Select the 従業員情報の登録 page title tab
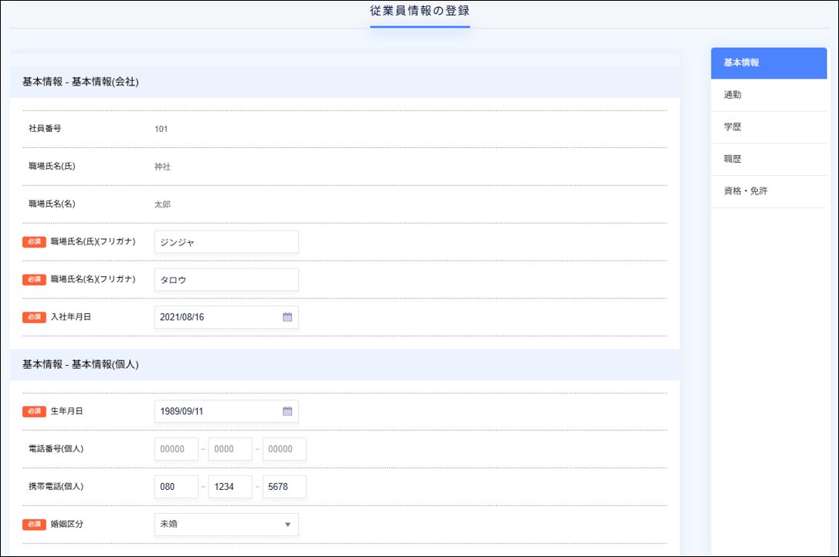839x557 pixels. click(x=419, y=11)
